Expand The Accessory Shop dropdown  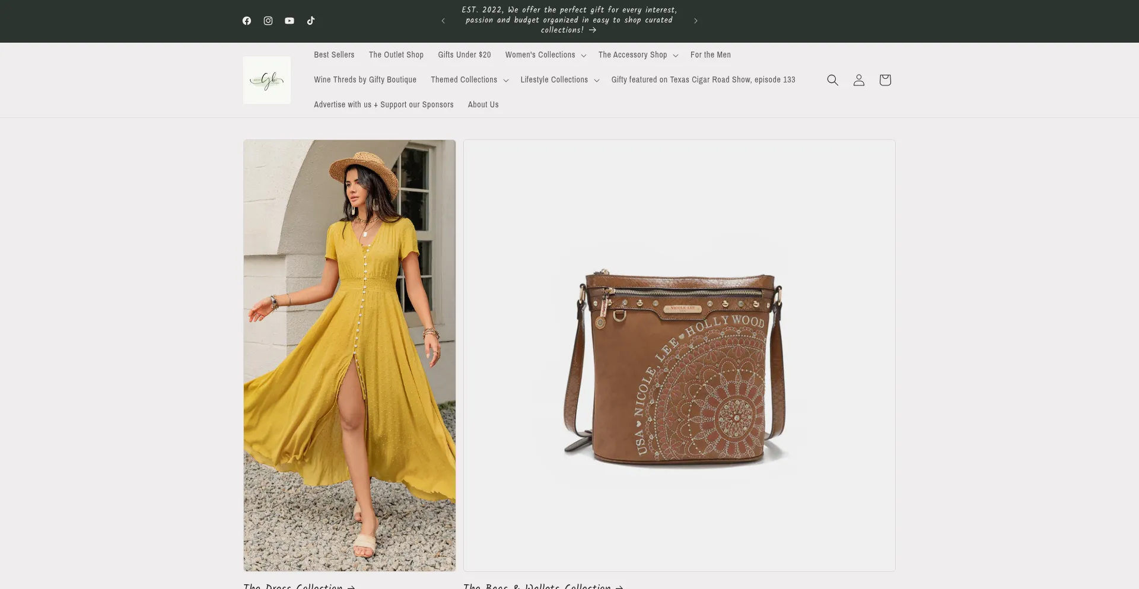click(x=638, y=55)
